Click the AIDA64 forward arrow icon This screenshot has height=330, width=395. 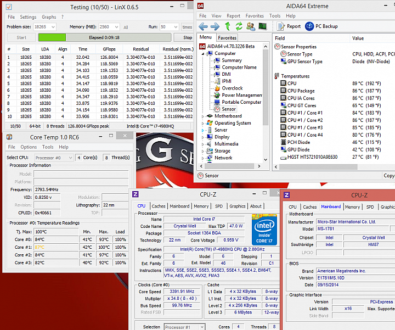215,26
